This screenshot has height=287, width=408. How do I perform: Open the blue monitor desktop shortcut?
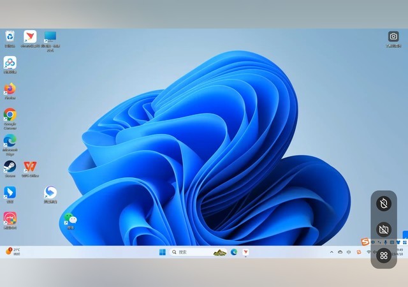[x=50, y=41]
